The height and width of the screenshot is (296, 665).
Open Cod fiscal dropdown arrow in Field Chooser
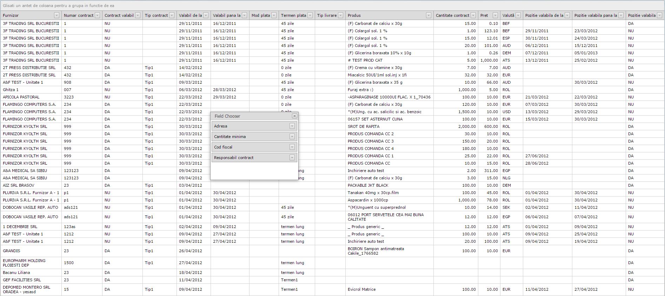292,147
